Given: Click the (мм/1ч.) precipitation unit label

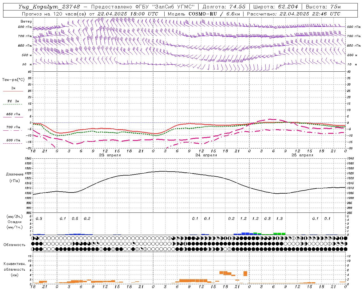Looking at the screenshot, I should (x=15, y=227).
